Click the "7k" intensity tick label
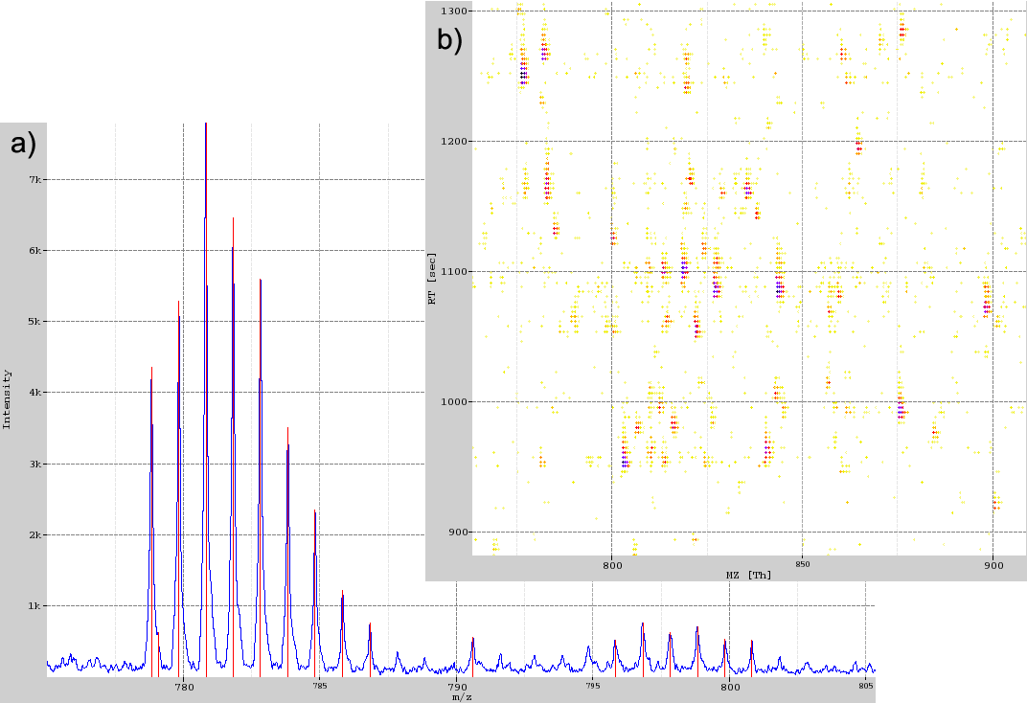This screenshot has height=703, width=1027. click(34, 179)
